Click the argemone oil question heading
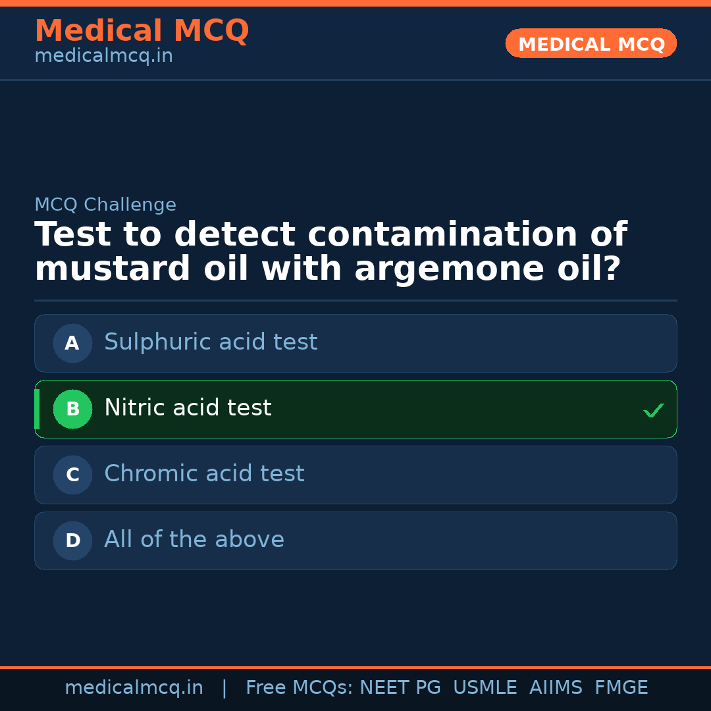Image resolution: width=711 pixels, height=711 pixels. [x=329, y=252]
